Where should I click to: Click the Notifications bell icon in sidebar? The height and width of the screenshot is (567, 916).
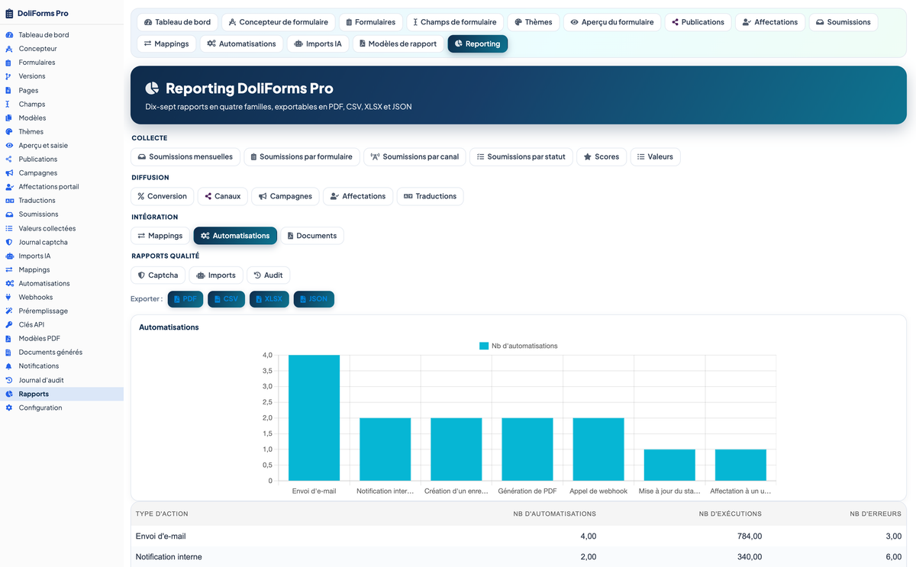(9, 366)
